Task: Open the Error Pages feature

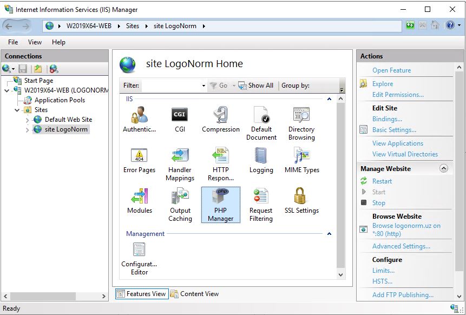Action: [139, 160]
